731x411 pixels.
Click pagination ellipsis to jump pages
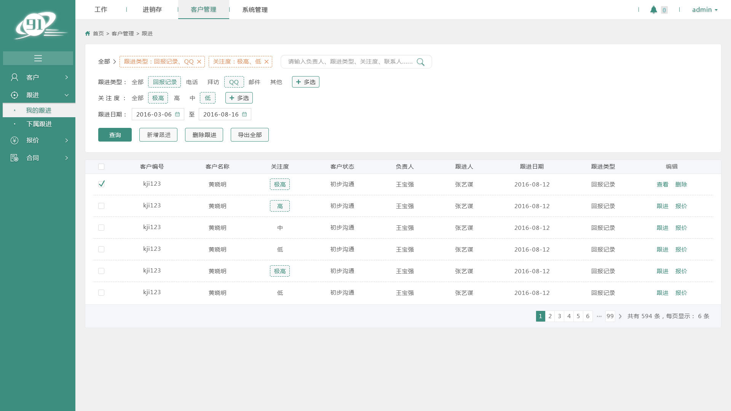[x=599, y=316]
